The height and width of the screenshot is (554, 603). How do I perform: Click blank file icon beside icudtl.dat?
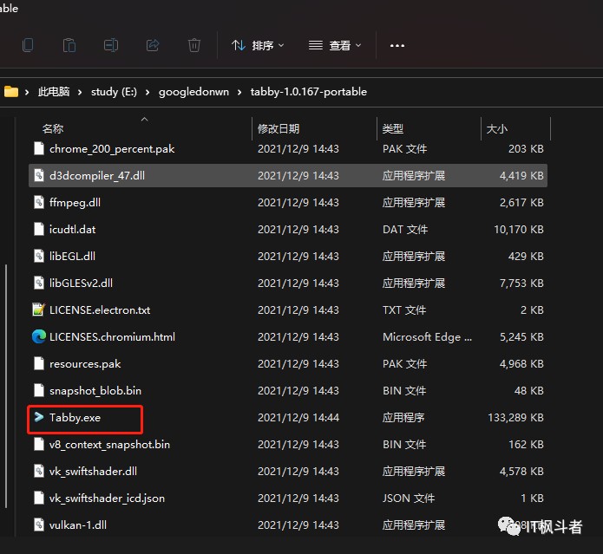point(39,229)
